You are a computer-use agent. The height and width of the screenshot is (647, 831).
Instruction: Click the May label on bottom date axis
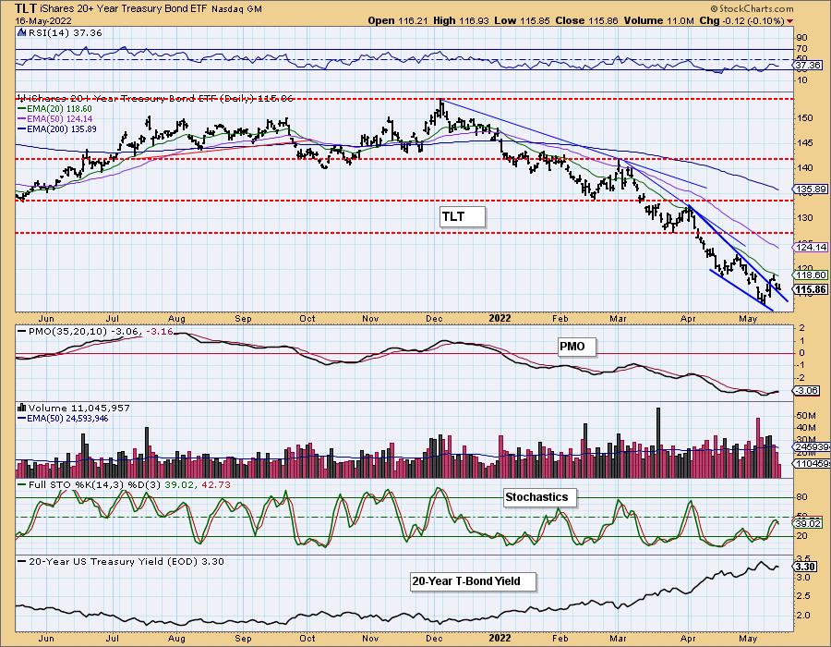[x=748, y=639]
